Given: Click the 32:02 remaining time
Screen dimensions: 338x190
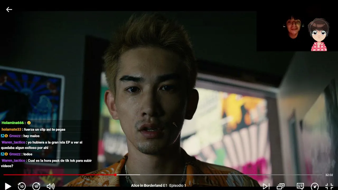Looking at the screenshot, I should pyautogui.click(x=329, y=175).
